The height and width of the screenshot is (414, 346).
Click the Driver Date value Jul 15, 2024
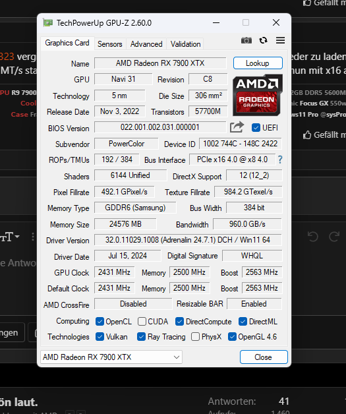tap(127, 256)
